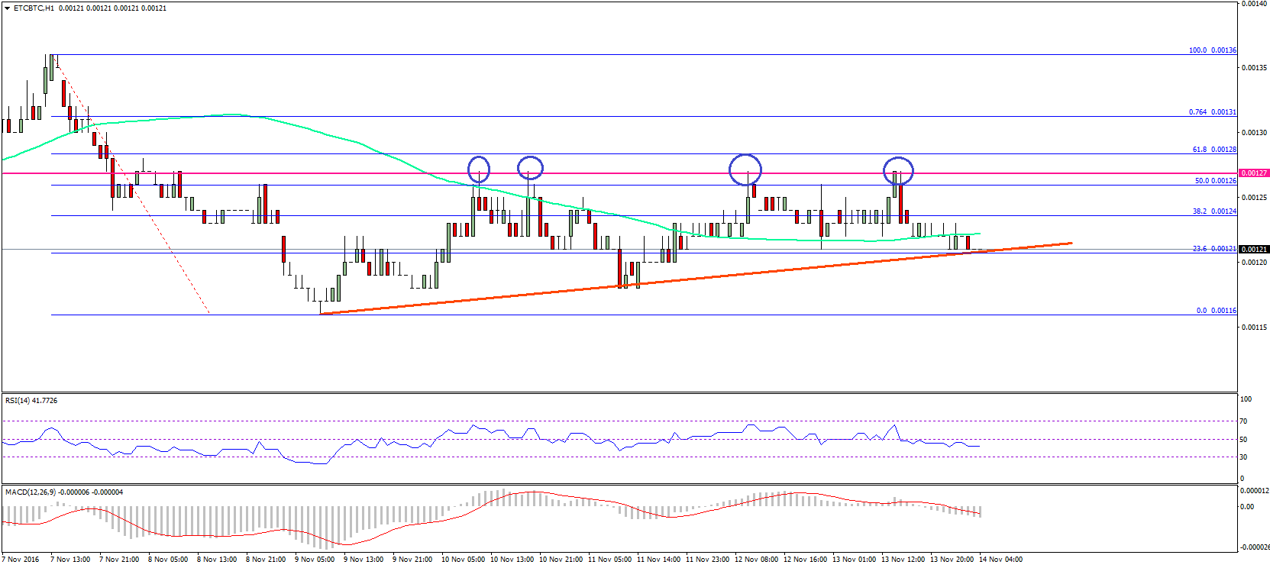The image size is (1270, 568).
Task: Click the '11 Nov 05:00' time label
Action: tap(609, 560)
